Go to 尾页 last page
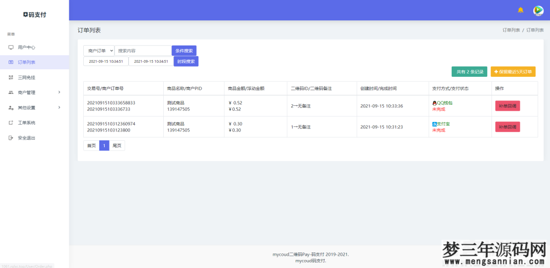This screenshot has height=268, width=550. tap(117, 146)
